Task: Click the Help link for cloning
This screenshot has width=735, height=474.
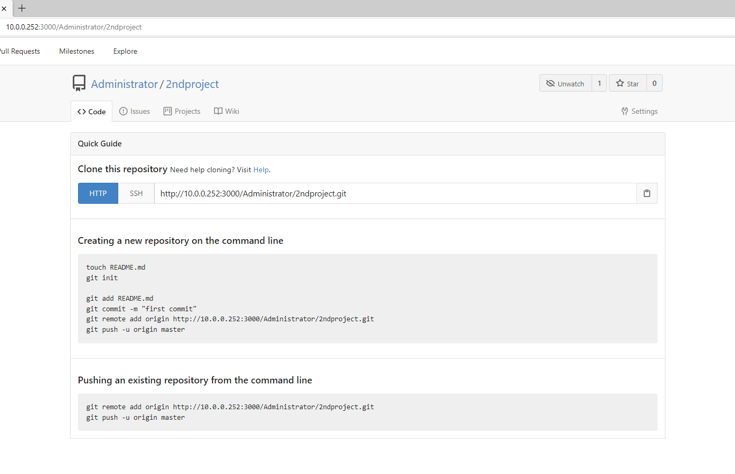Action: coord(261,170)
